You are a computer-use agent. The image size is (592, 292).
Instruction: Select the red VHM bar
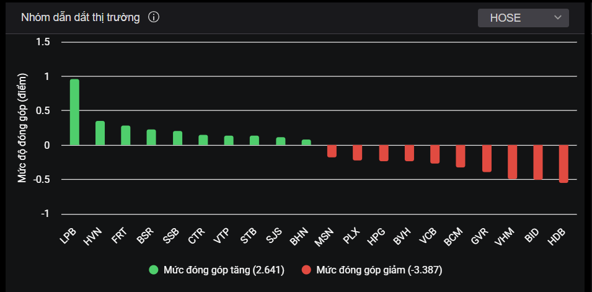click(x=512, y=162)
